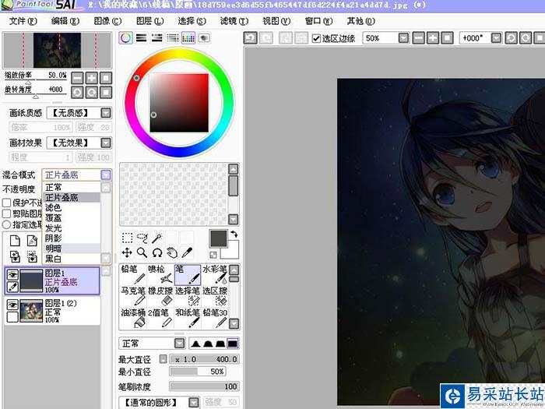Screen dimensions: 545x409
Task: Click scroll-down arrow of tool list
Action: click(x=234, y=324)
